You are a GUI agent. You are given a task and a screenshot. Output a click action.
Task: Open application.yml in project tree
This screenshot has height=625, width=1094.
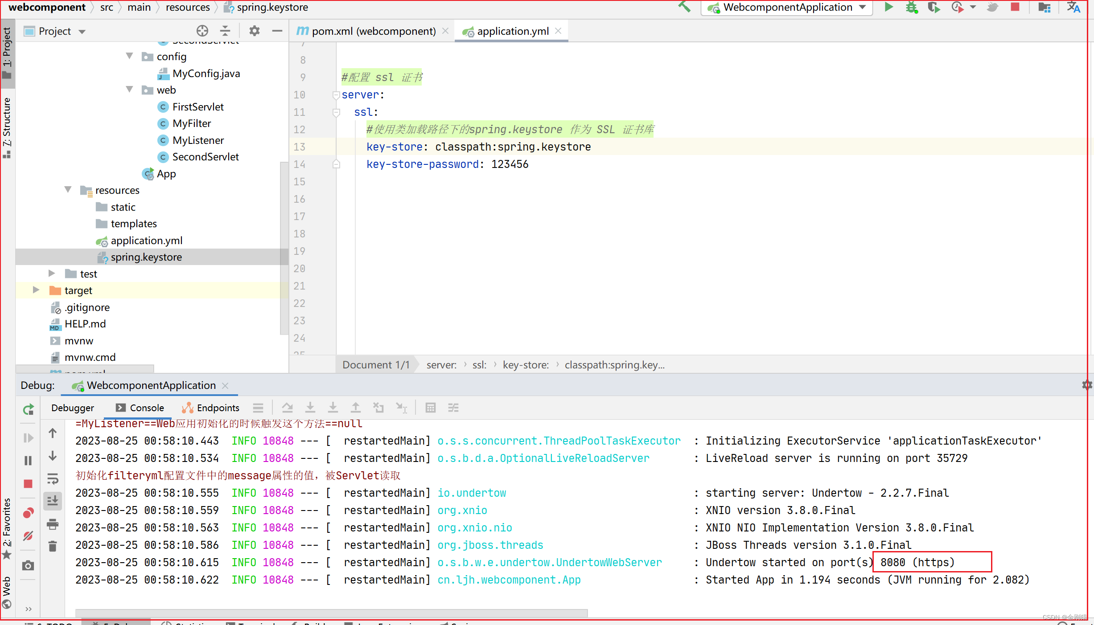click(x=146, y=241)
